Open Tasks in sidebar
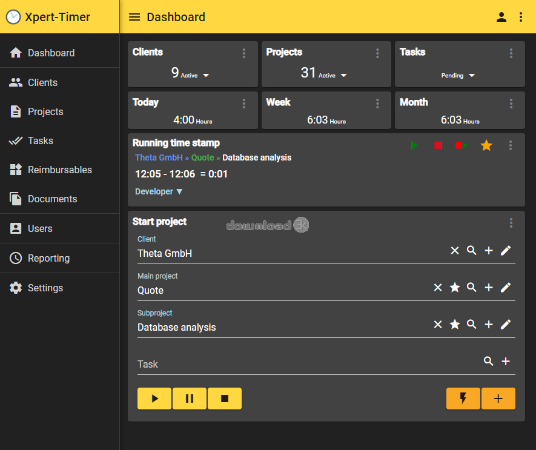Image resolution: width=536 pixels, height=450 pixels. (60, 141)
